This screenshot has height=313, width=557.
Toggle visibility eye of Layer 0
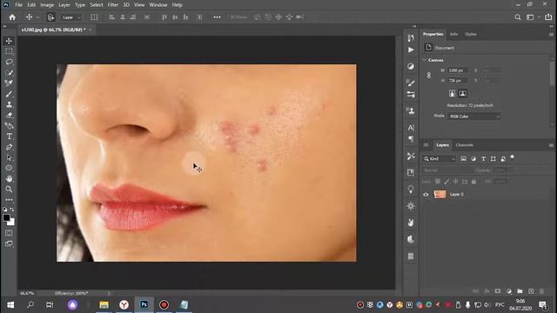pyautogui.click(x=426, y=195)
